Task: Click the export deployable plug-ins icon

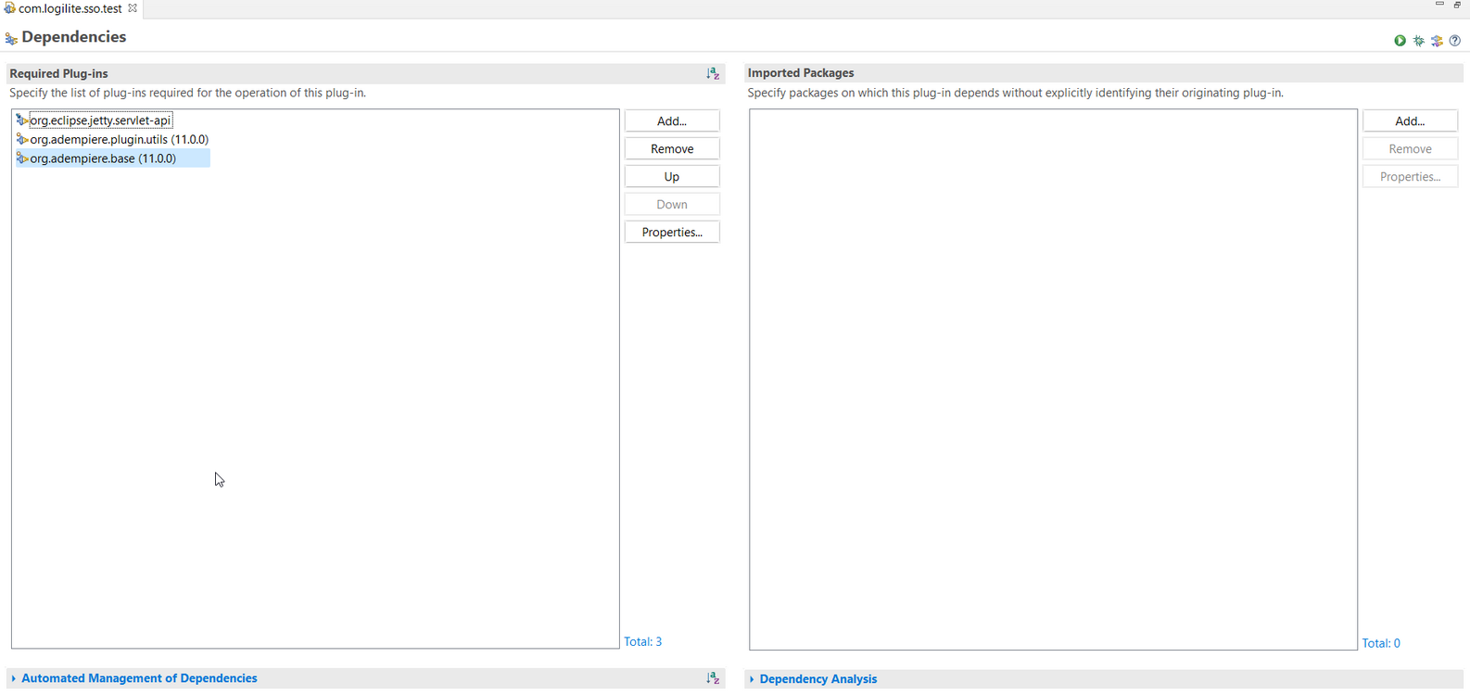Action: [x=1437, y=41]
